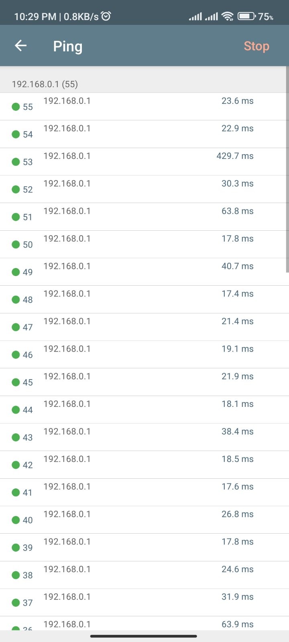The height and width of the screenshot is (642, 289).
Task: Tap the battery indicator showing 75%
Action: pyautogui.click(x=256, y=16)
